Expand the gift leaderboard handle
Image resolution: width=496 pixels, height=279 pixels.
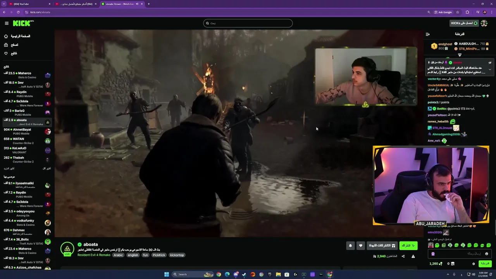[460, 55]
